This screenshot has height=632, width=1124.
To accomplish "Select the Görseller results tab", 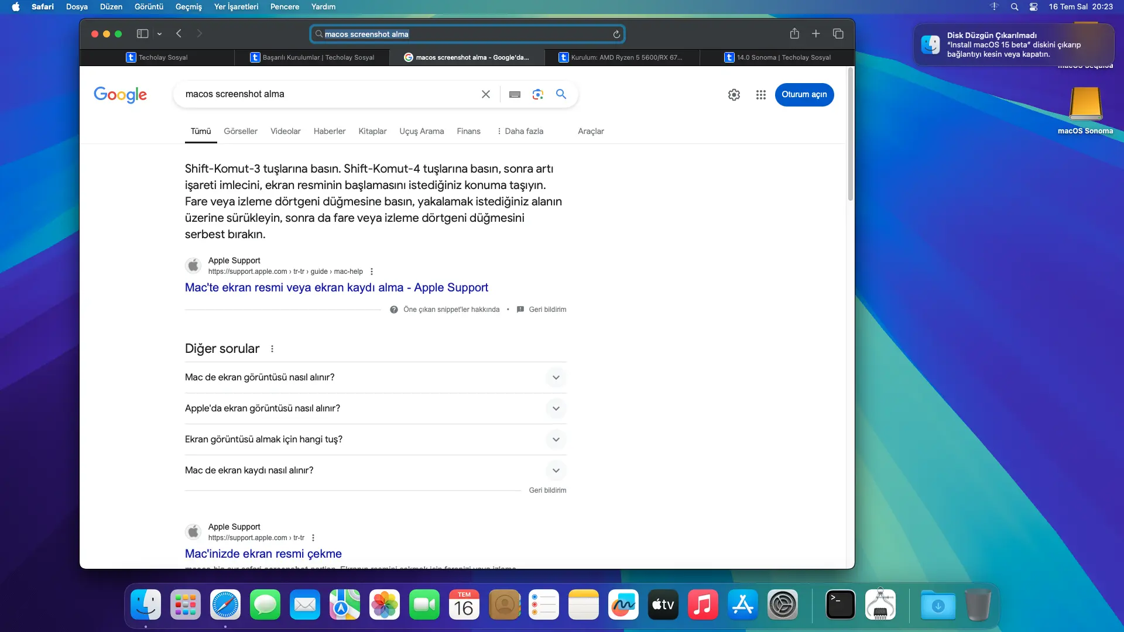I will (241, 131).
